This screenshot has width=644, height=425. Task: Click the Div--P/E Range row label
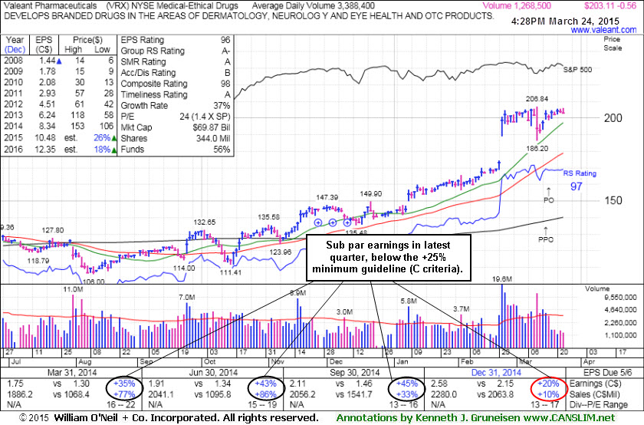point(599,405)
